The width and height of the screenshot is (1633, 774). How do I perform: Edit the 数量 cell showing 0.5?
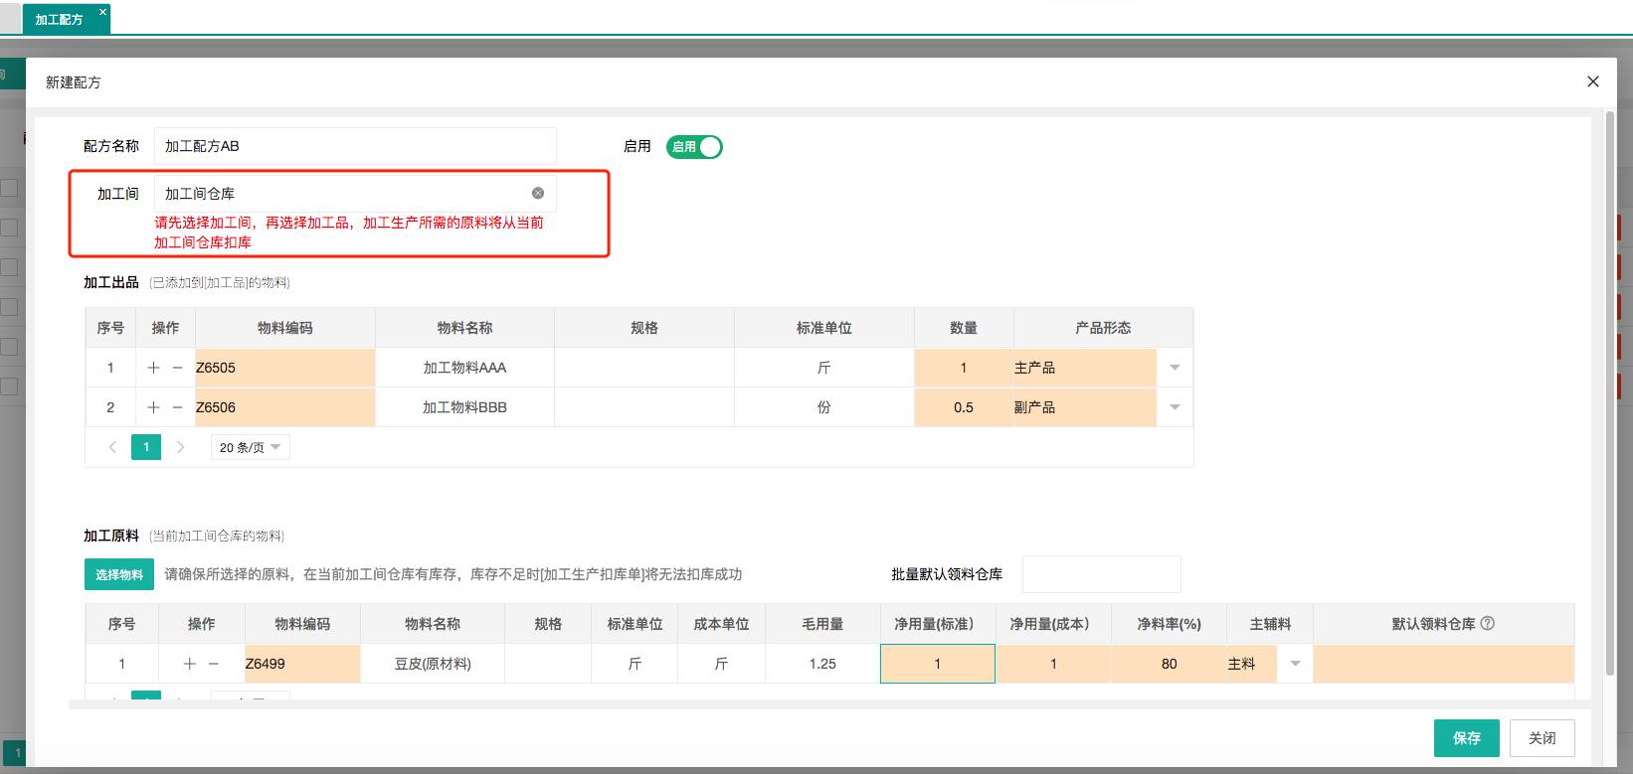[964, 407]
